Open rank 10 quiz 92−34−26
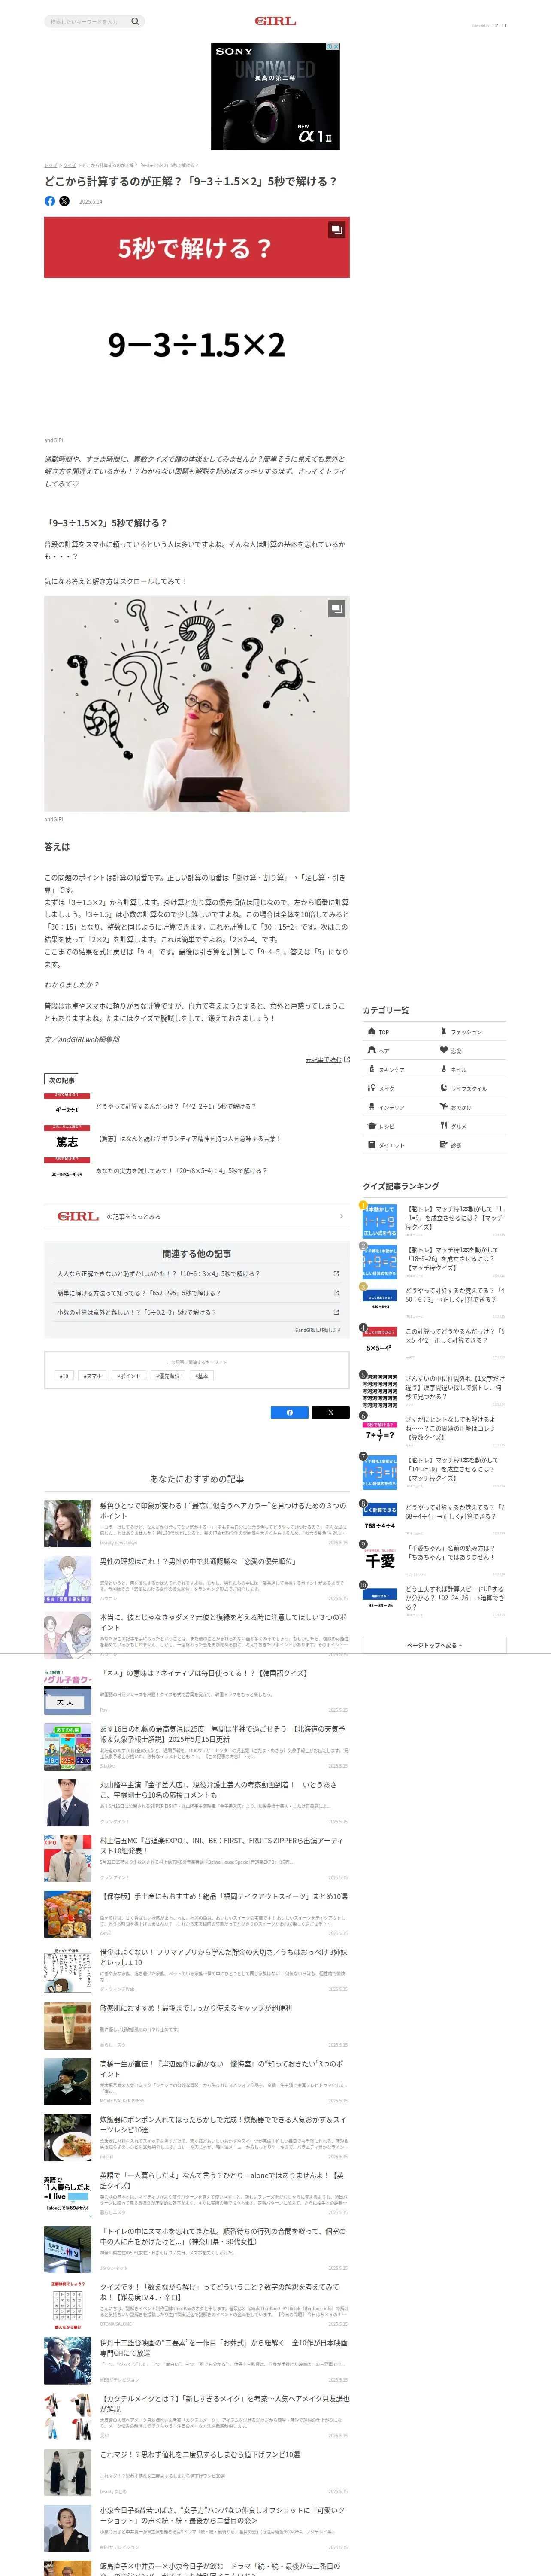This screenshot has height=2576, width=551. pos(434,1601)
